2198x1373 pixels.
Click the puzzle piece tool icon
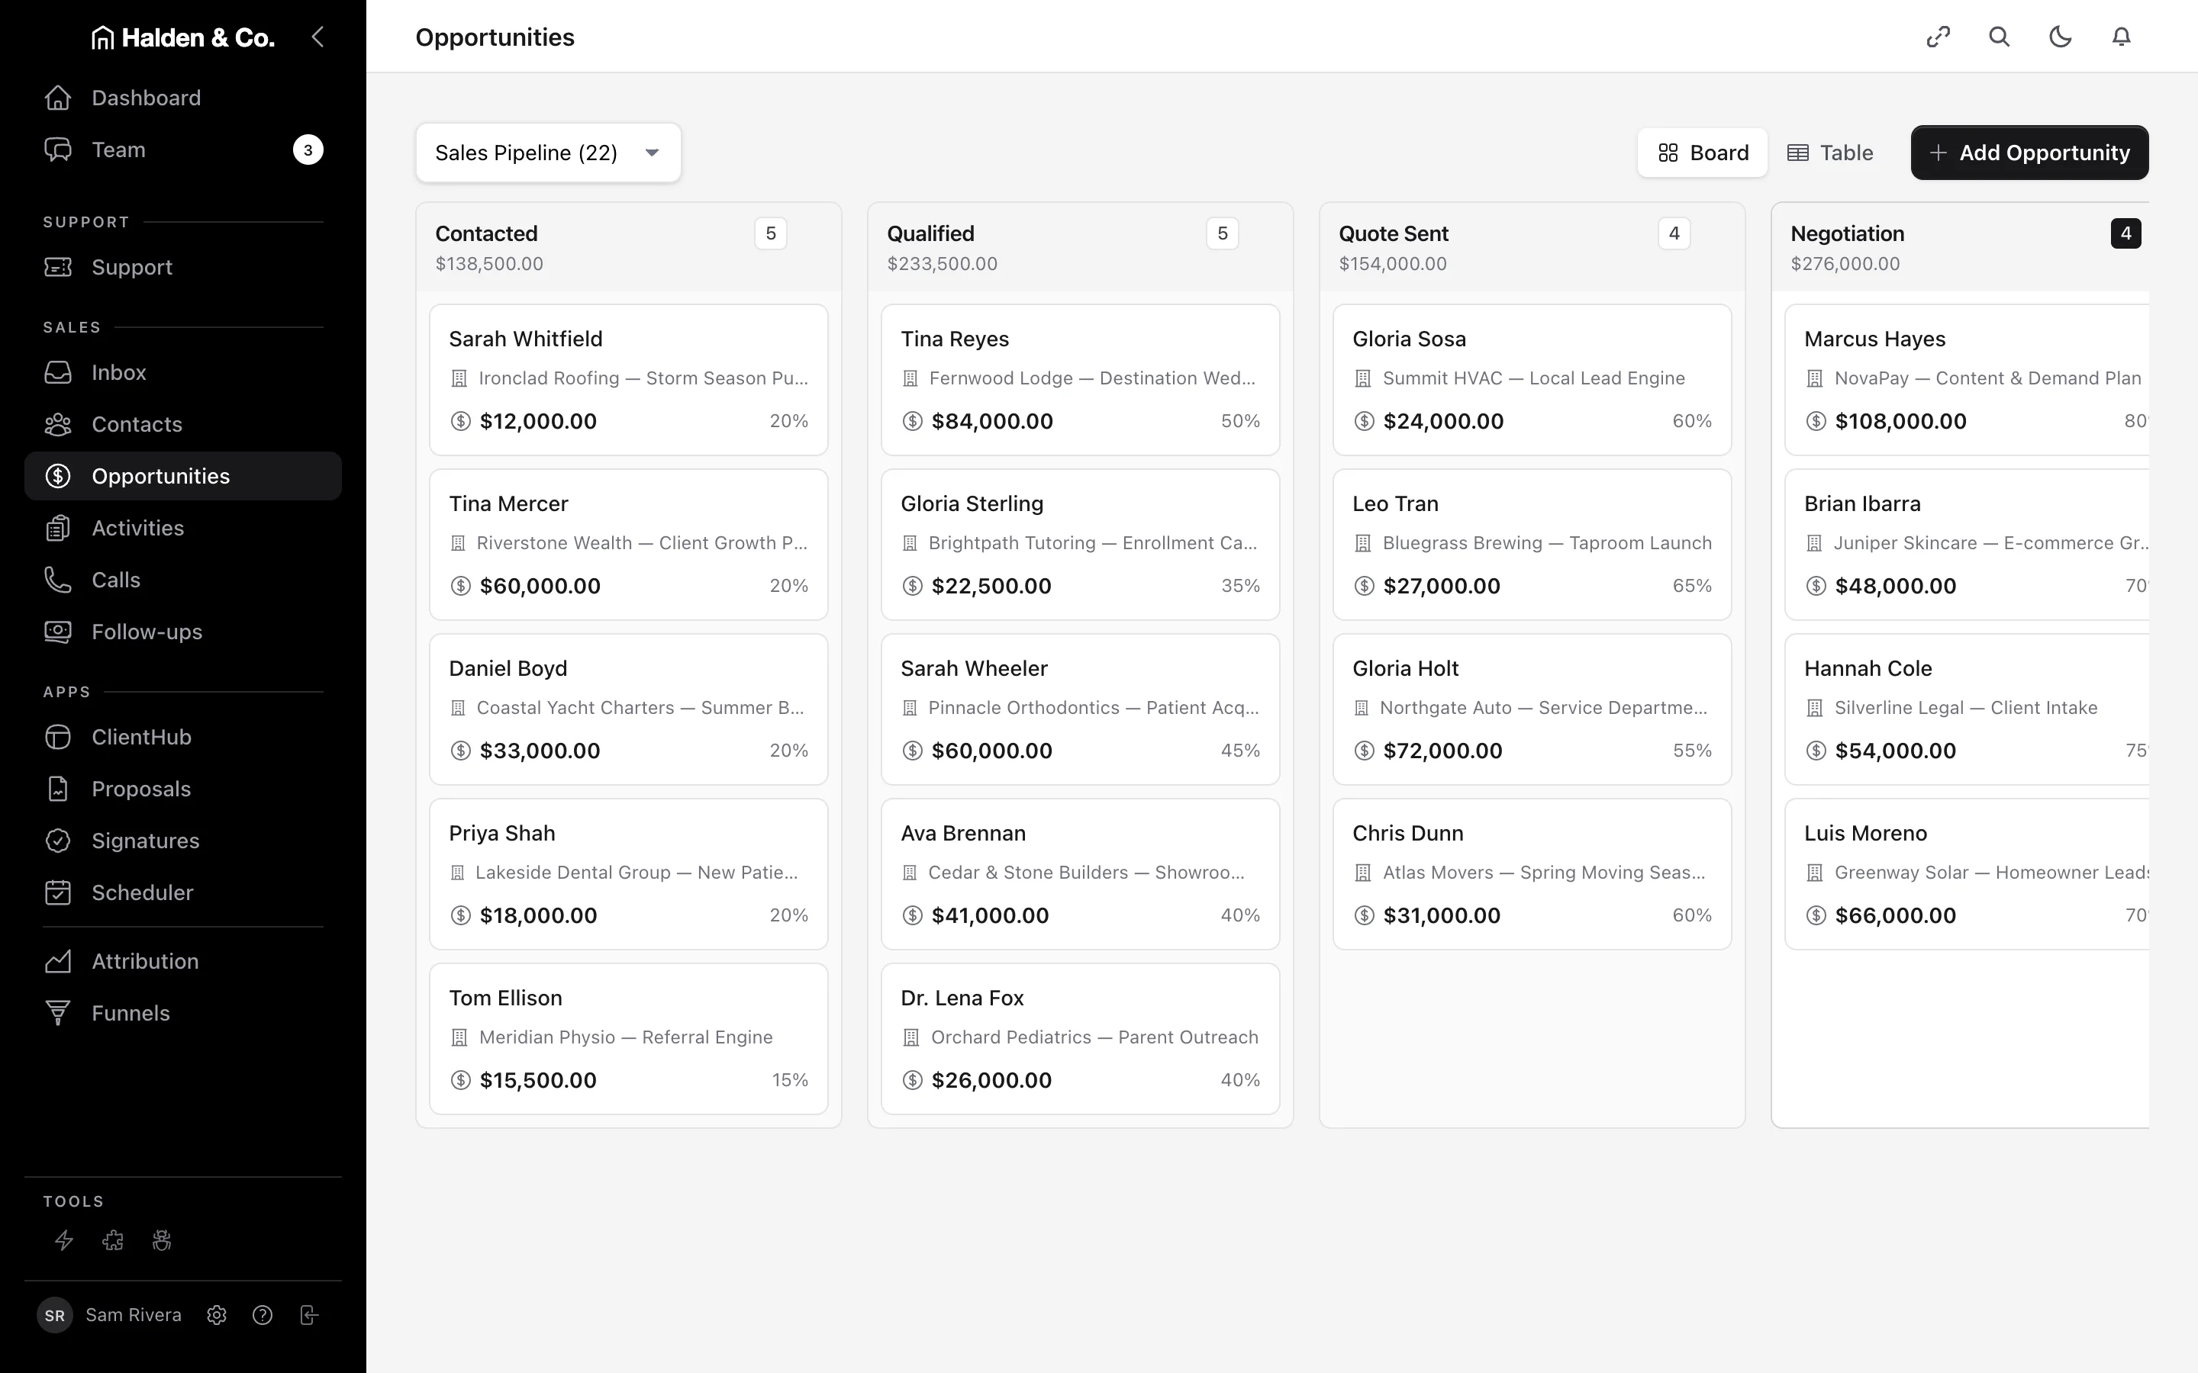(x=113, y=1240)
